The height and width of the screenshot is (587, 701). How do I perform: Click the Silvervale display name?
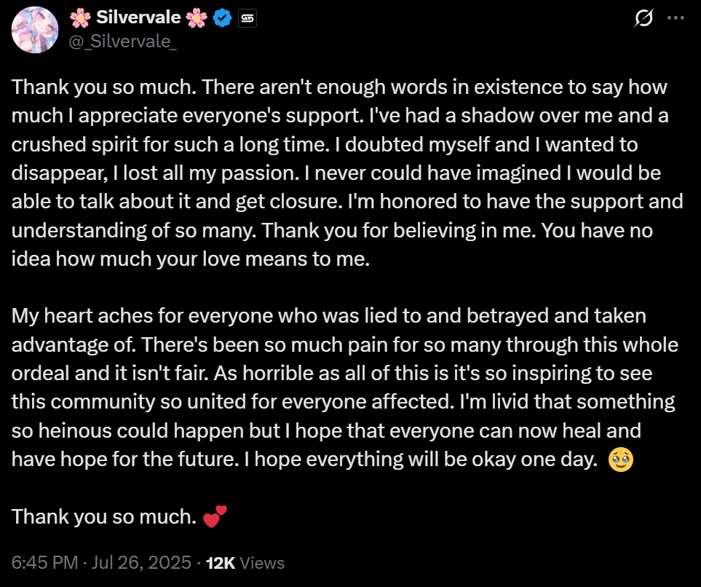138,17
